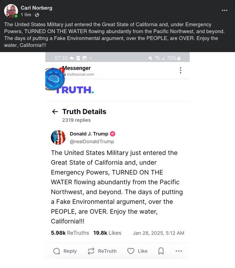The width and height of the screenshot is (235, 268).
Task: Open the post options three-dot menu
Action: (x=225, y=10)
